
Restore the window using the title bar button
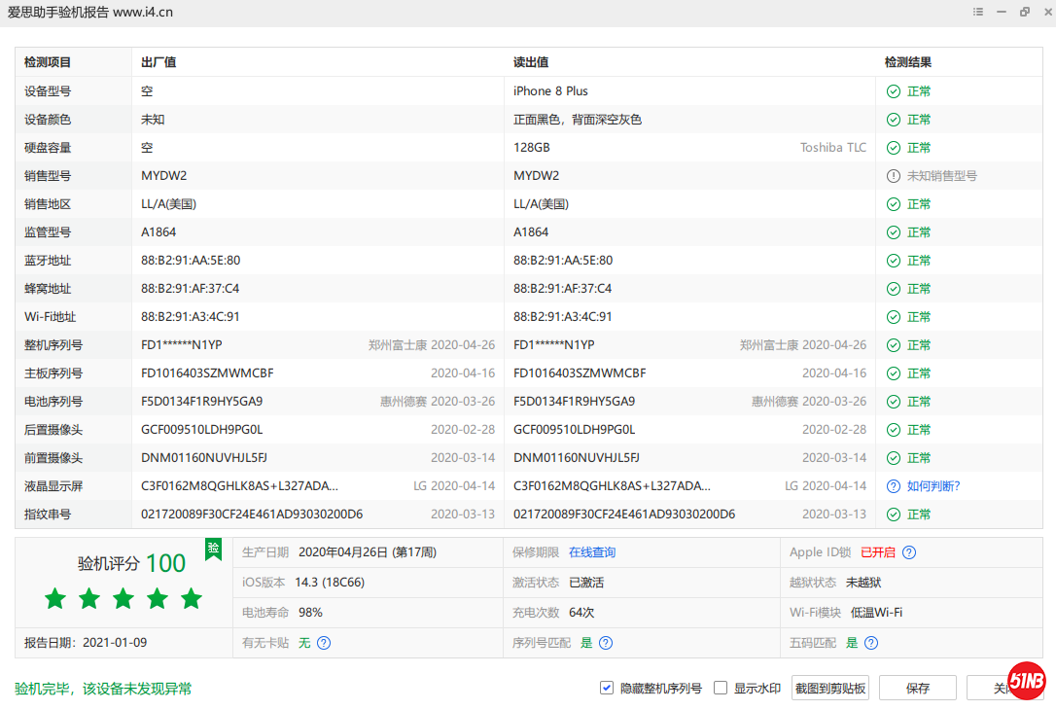(x=1025, y=12)
